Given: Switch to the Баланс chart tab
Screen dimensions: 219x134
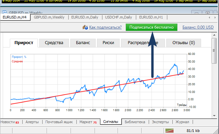Looking at the screenshot, I should click(x=83, y=43).
